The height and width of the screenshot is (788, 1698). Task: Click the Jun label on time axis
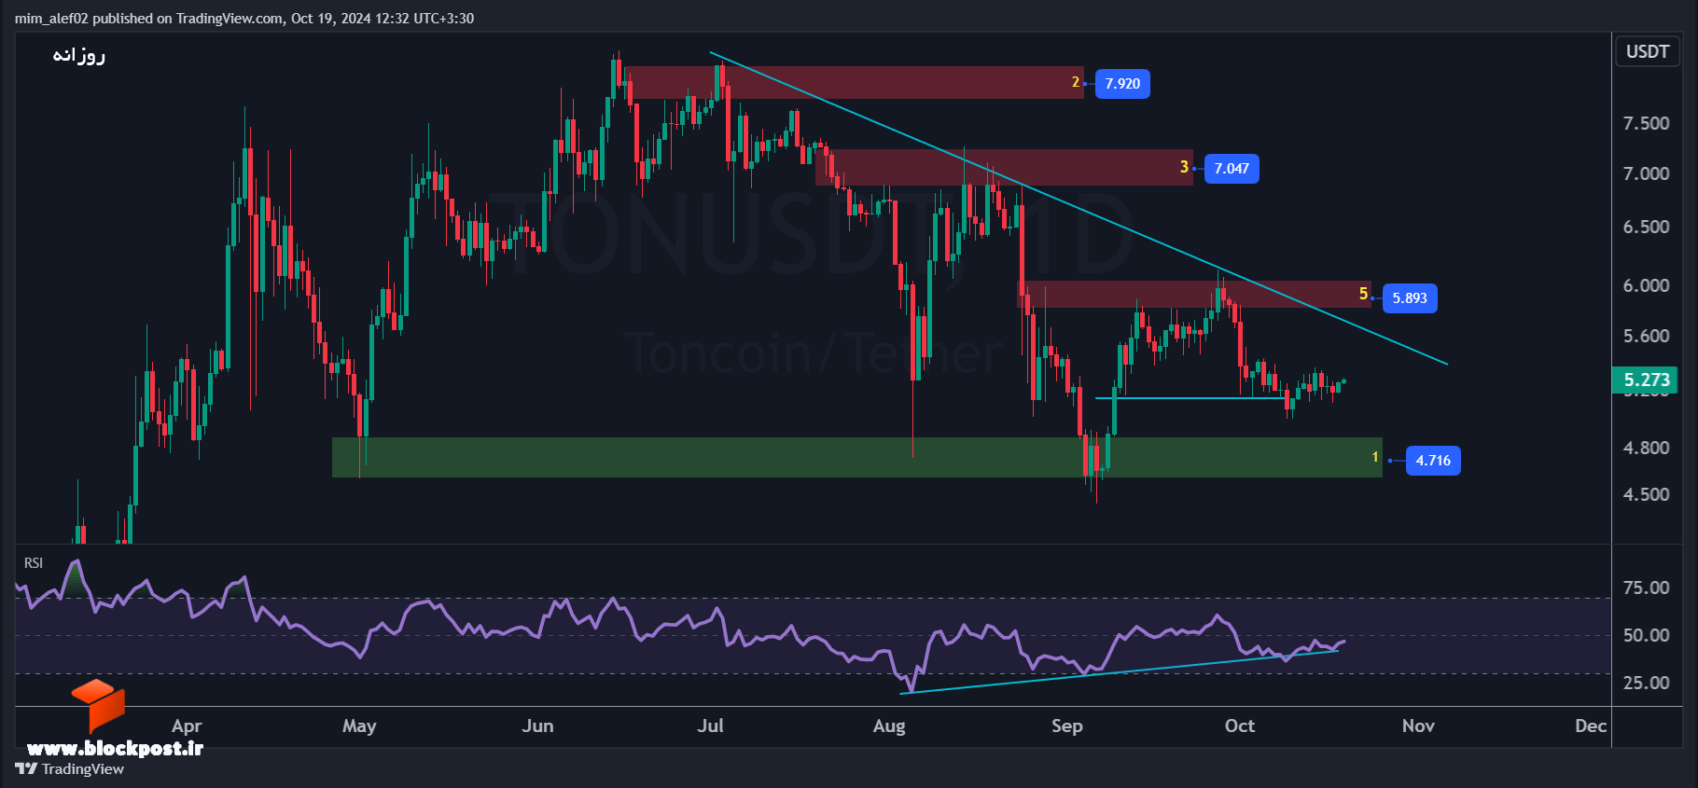pyautogui.click(x=537, y=726)
